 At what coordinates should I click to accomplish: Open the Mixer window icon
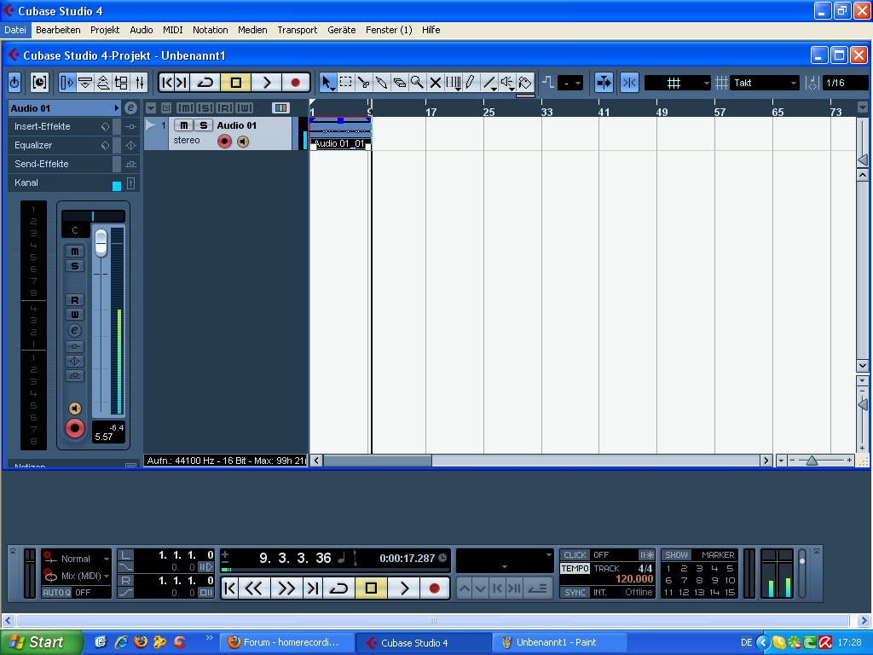140,83
